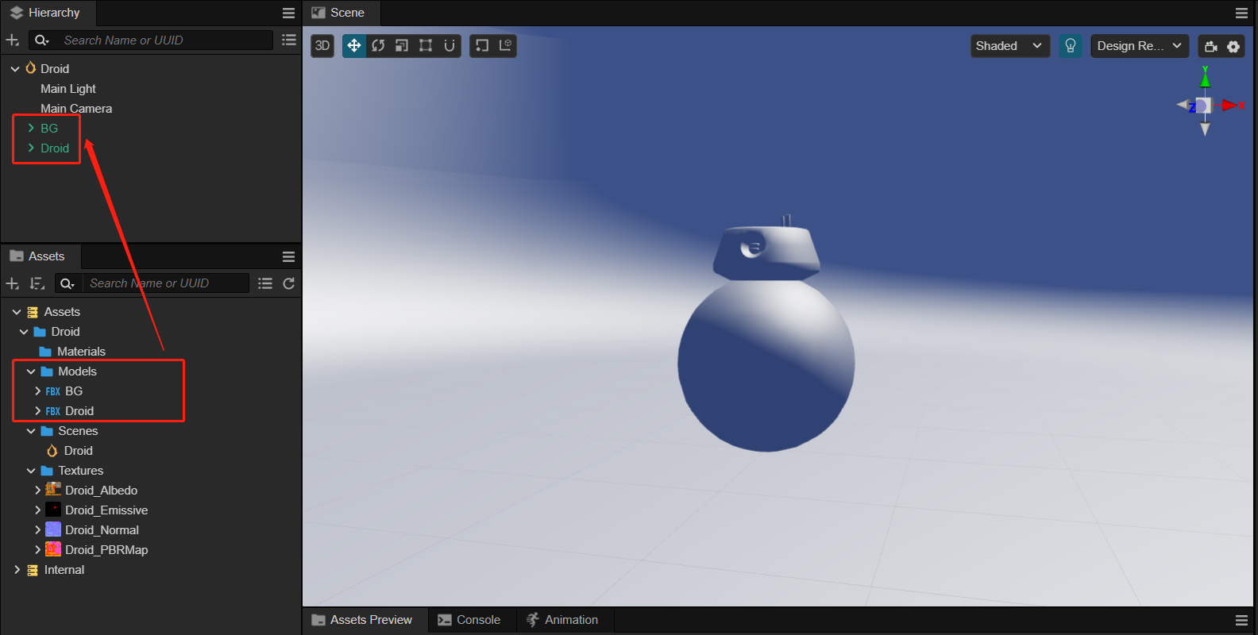Expand the Droid FBX asset
Viewport: 1258px width, 635px height.
[38, 411]
